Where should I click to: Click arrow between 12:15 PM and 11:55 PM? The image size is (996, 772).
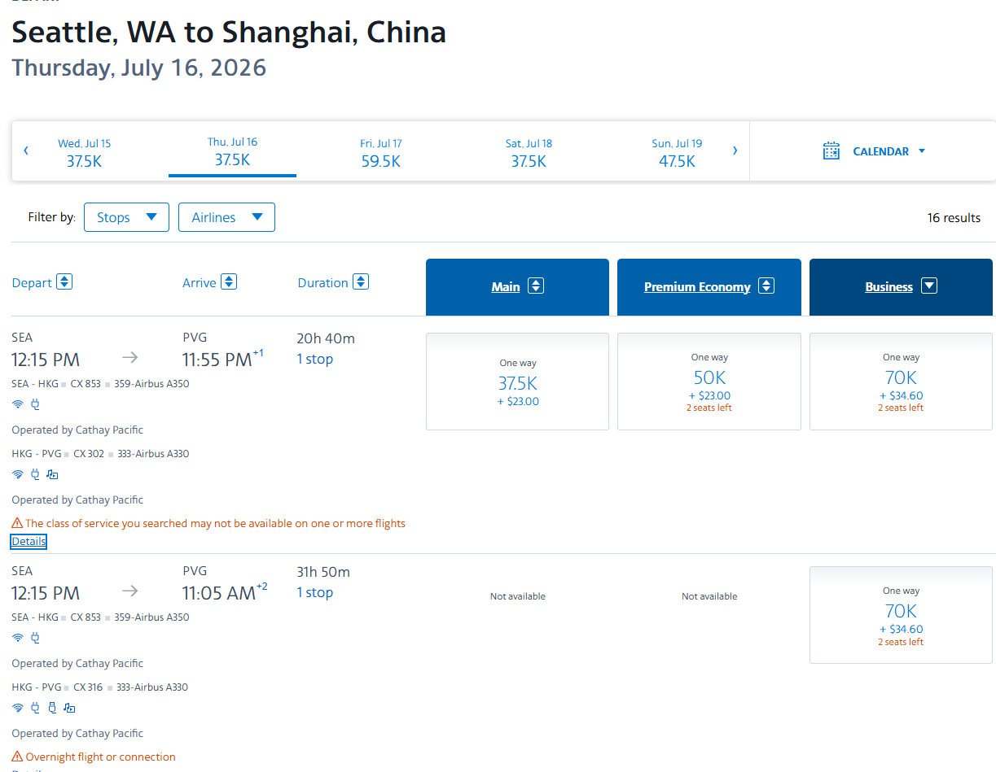[130, 357]
